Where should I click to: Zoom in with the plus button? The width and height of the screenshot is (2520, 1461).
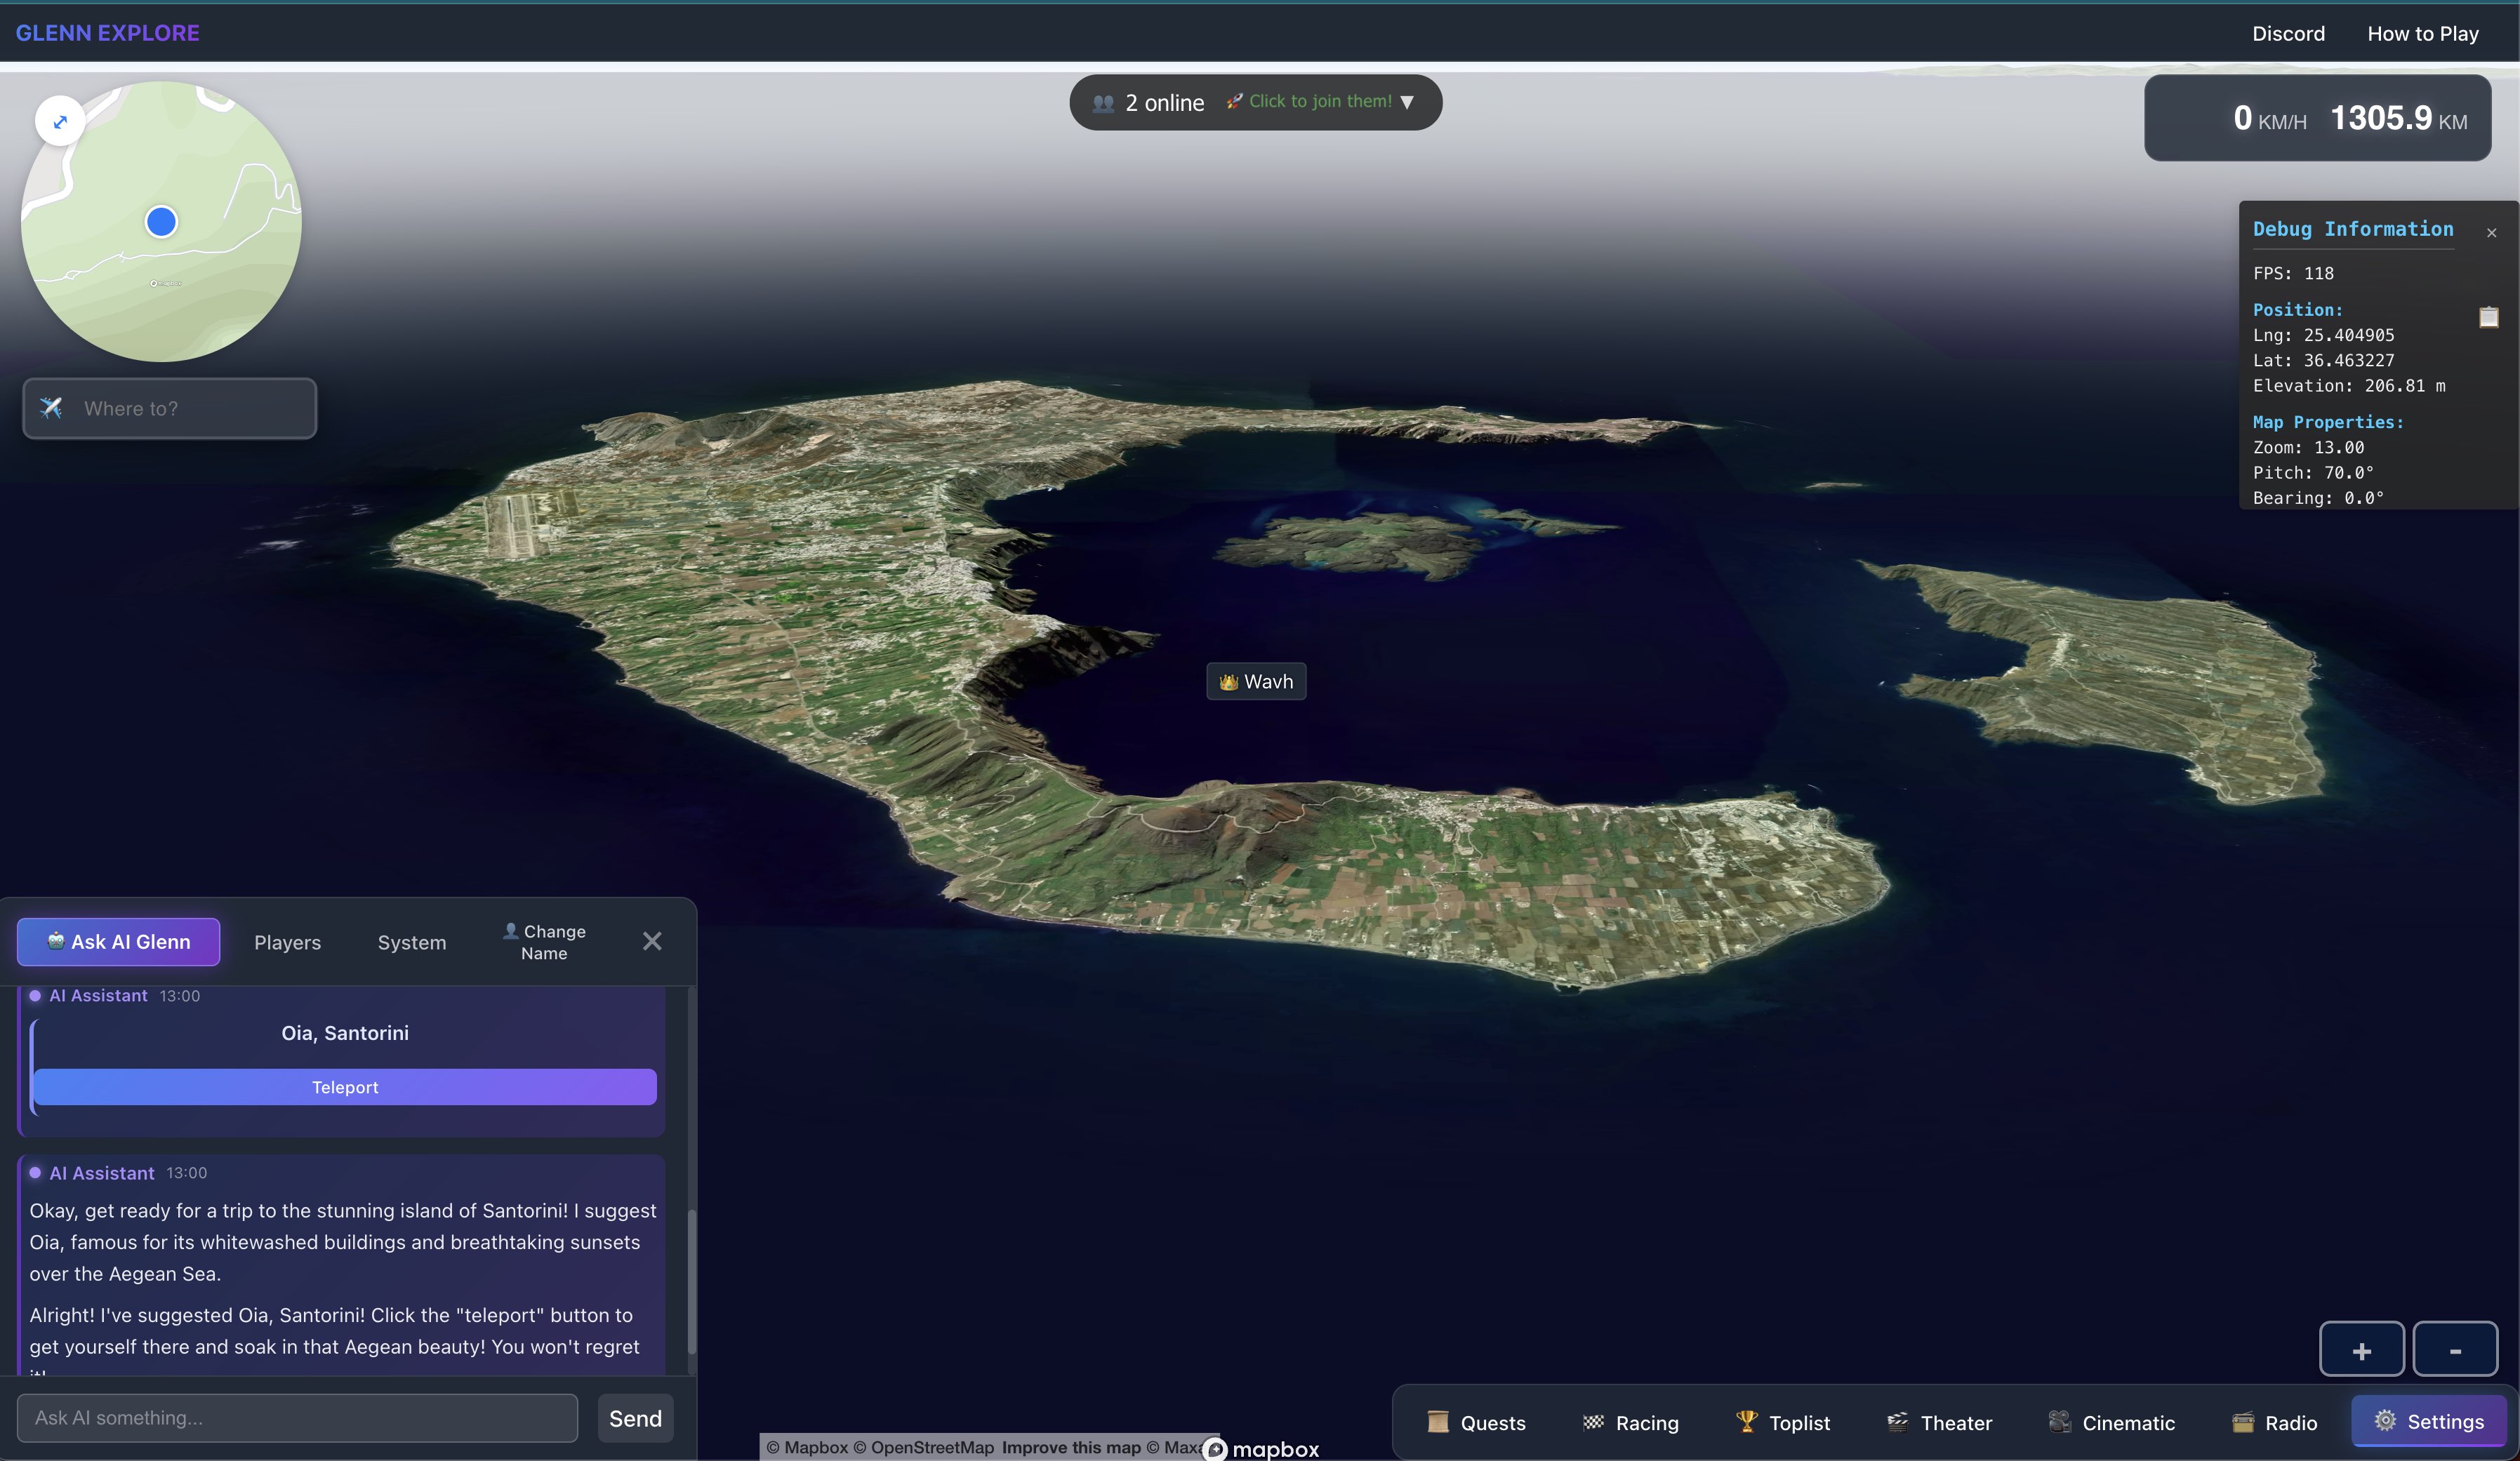(2361, 1350)
